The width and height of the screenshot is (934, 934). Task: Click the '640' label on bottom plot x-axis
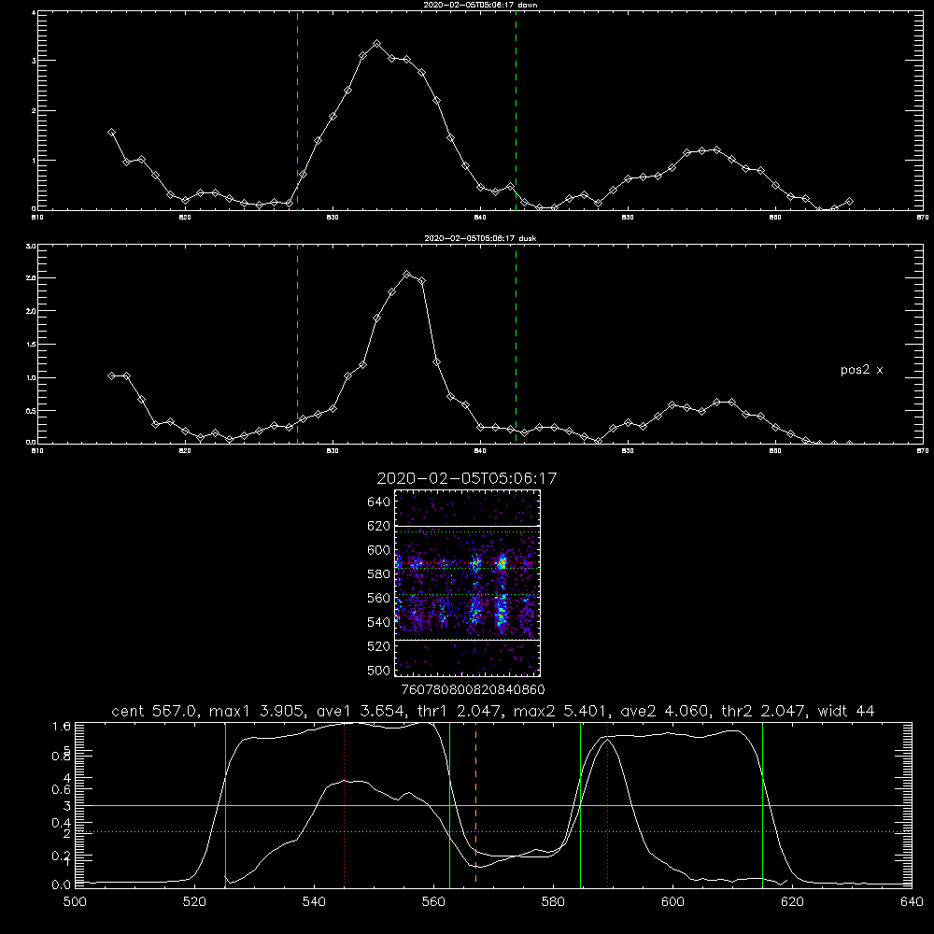(x=912, y=902)
